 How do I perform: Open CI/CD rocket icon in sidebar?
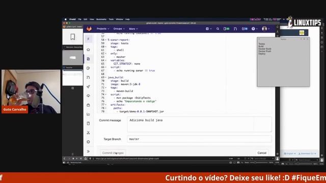[88, 86]
